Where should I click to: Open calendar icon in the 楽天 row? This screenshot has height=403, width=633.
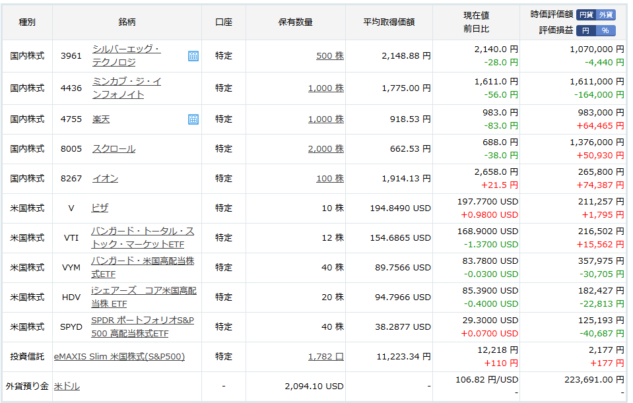click(193, 119)
